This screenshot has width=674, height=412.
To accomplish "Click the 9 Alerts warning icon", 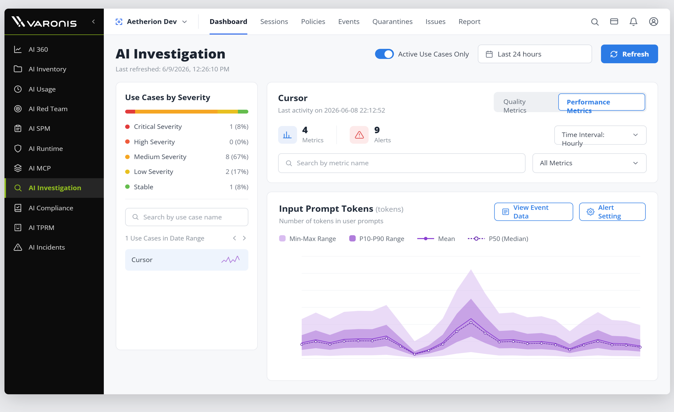I will point(359,135).
